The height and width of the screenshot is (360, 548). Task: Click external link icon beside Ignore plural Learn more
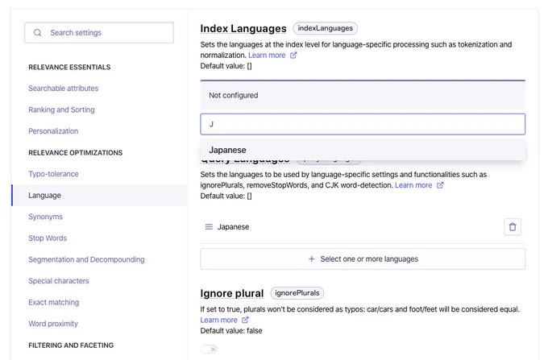(x=245, y=320)
